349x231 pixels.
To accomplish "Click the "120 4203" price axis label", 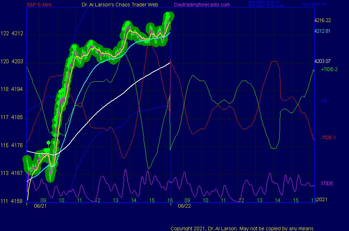I will coord(12,61).
